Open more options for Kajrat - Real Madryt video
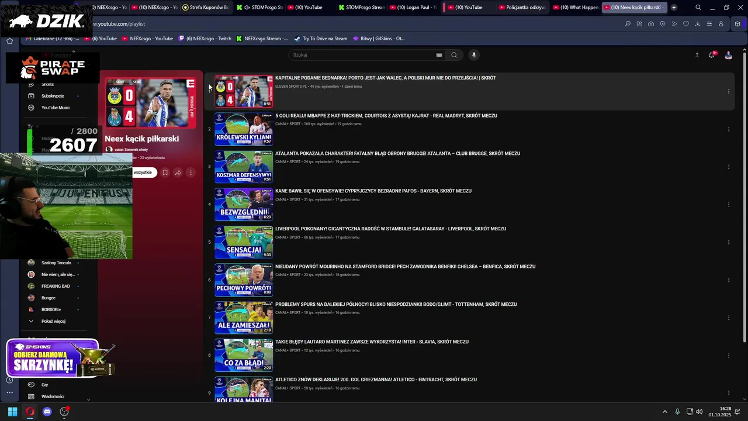 [x=729, y=129]
